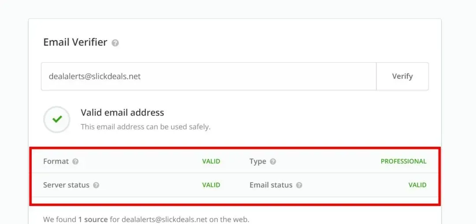Click the Email status VALID label
476x224 pixels.
[417, 185]
